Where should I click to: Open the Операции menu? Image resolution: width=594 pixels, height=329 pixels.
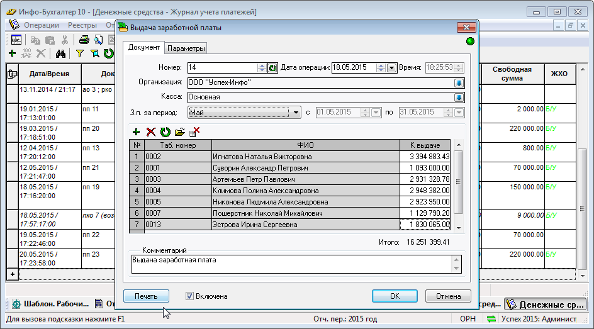(42, 25)
